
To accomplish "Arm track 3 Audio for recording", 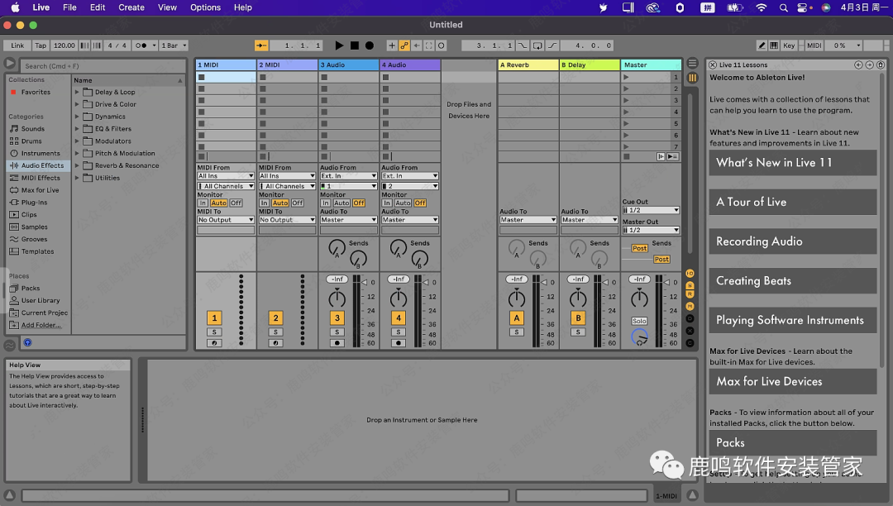I will (x=337, y=342).
